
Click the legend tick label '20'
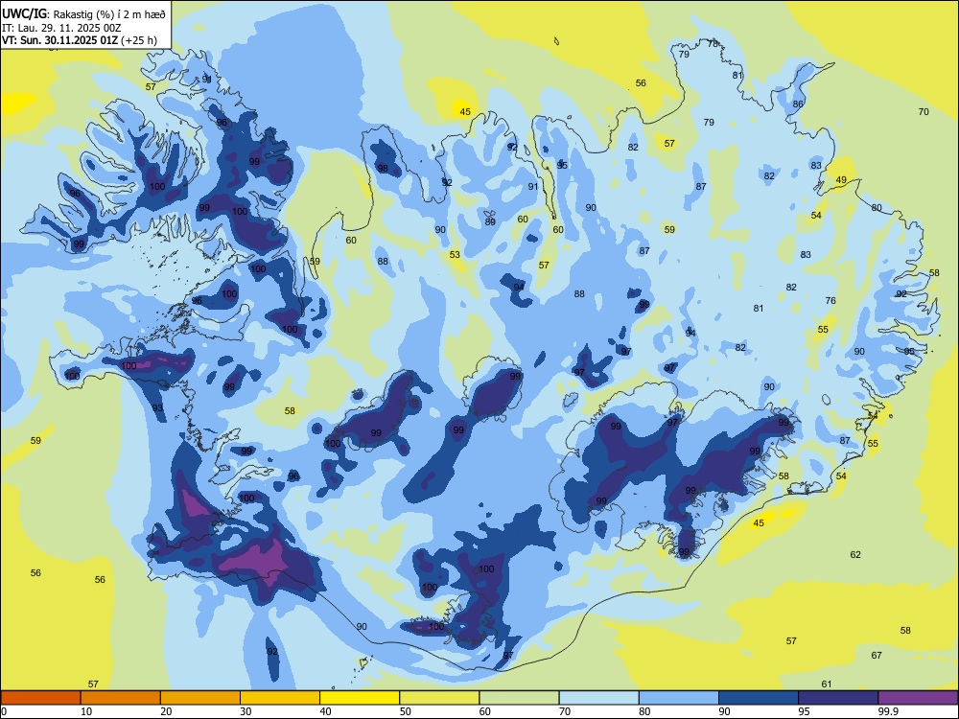[x=166, y=711]
